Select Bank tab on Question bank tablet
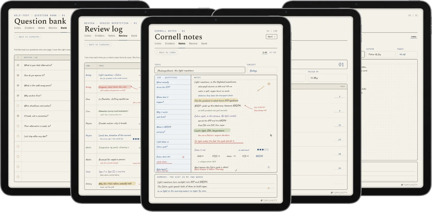The image size is (432, 212). point(64,28)
